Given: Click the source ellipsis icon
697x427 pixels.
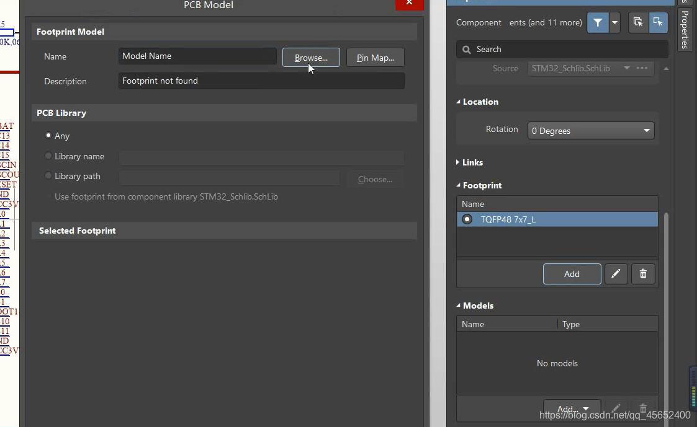Looking at the screenshot, I should [642, 68].
